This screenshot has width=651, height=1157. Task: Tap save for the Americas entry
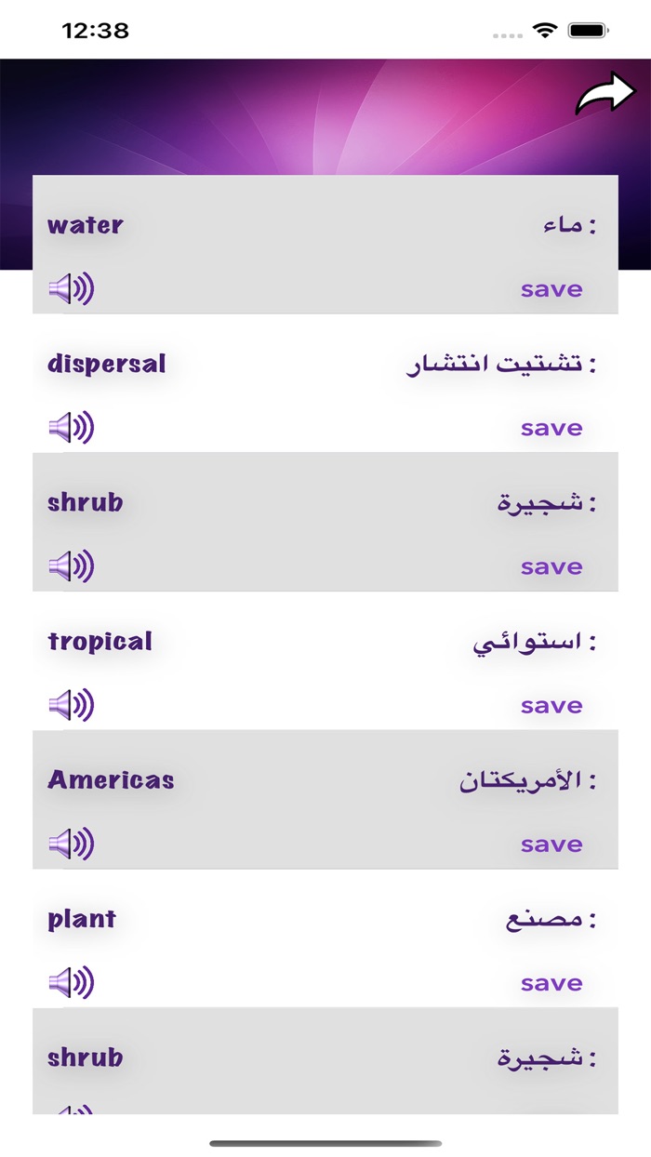pyautogui.click(x=551, y=844)
